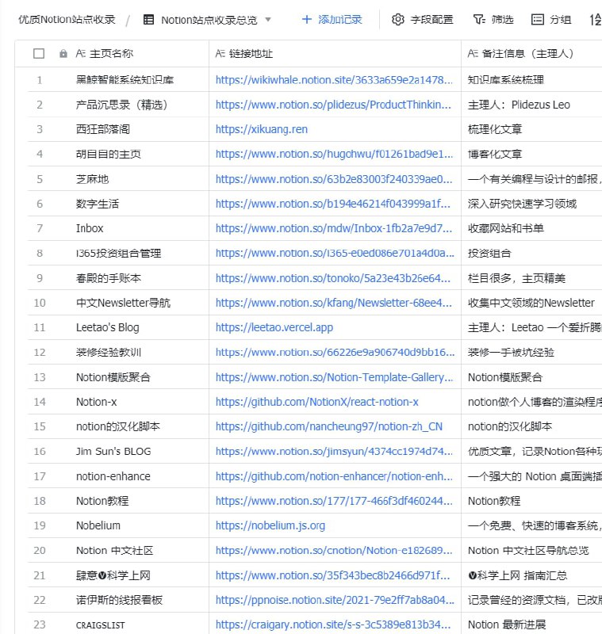Image resolution: width=602 pixels, height=634 pixels.
Task: Open the nancheung97/notion-zh_CN link
Action: pos(329,426)
